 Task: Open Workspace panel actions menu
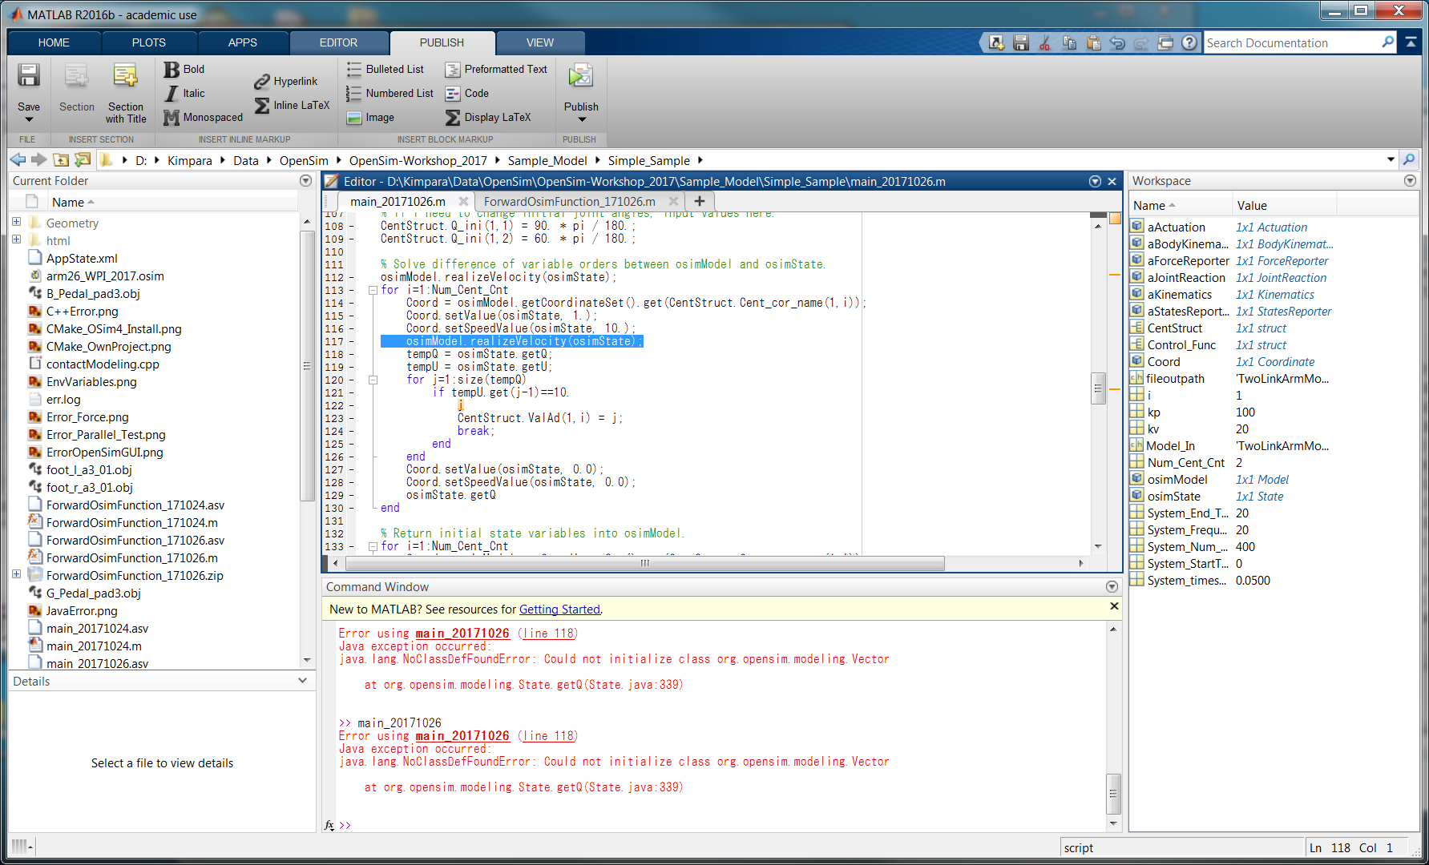(x=1410, y=181)
